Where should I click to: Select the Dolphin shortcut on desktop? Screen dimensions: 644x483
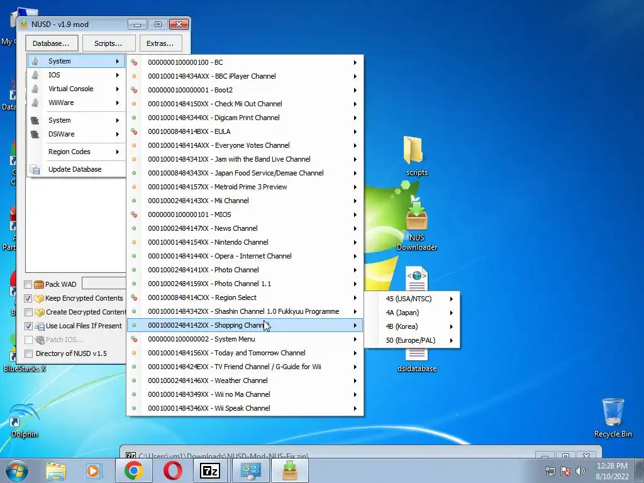[24, 421]
